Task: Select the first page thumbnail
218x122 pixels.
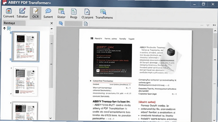Action: (x=25, y=47)
